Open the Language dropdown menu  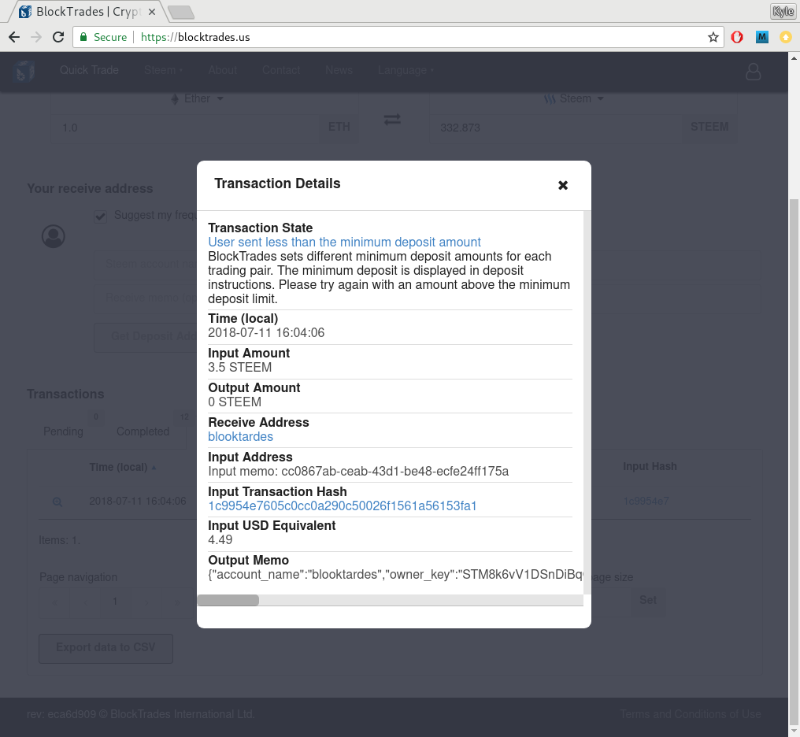(x=406, y=71)
